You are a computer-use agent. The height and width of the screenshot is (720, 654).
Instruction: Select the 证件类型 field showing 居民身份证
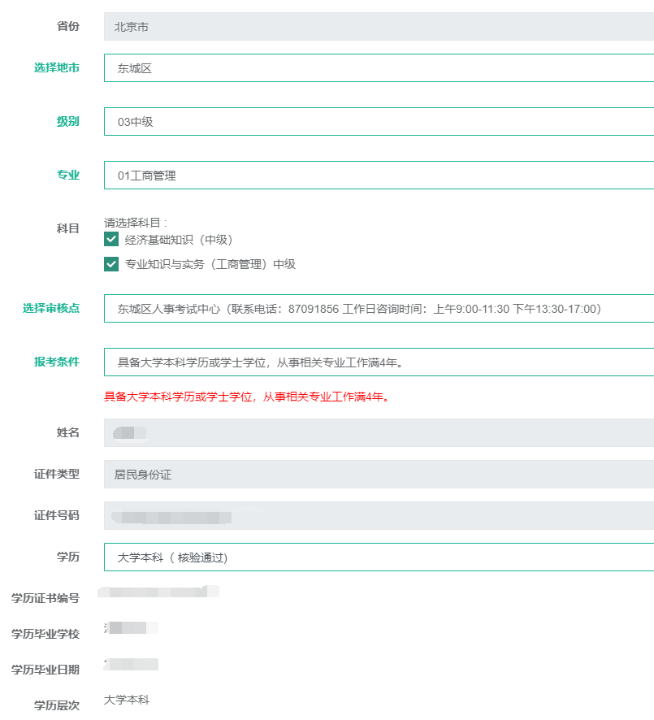click(x=379, y=475)
